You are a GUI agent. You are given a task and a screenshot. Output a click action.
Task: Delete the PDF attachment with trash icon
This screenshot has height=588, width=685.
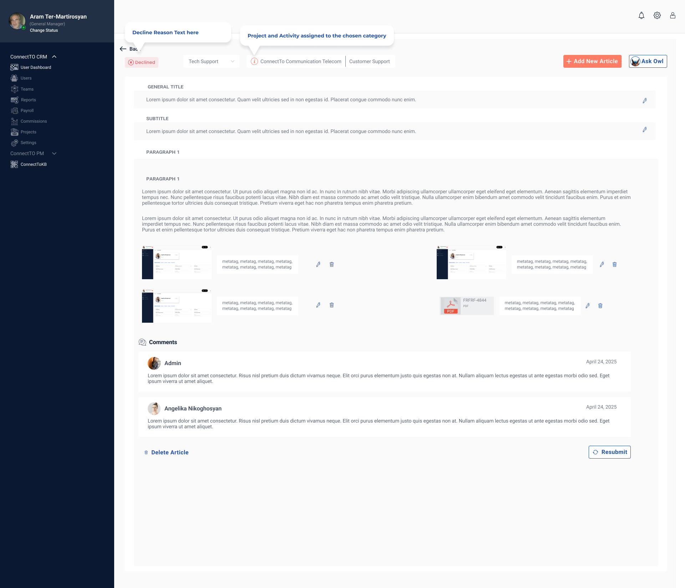[600, 306]
